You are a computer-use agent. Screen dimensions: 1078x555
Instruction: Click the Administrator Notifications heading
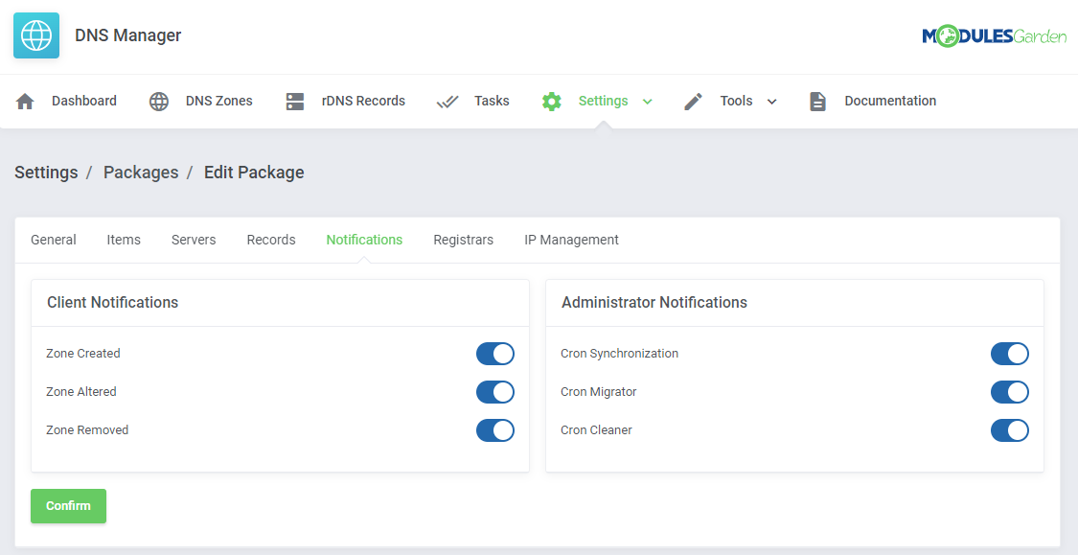pos(654,303)
